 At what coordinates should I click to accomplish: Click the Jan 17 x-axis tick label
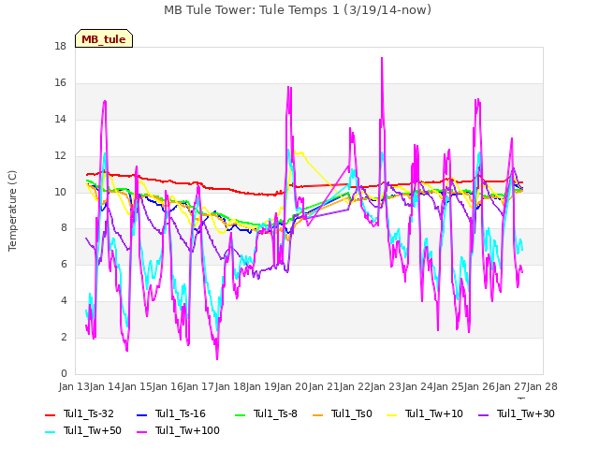198,386
